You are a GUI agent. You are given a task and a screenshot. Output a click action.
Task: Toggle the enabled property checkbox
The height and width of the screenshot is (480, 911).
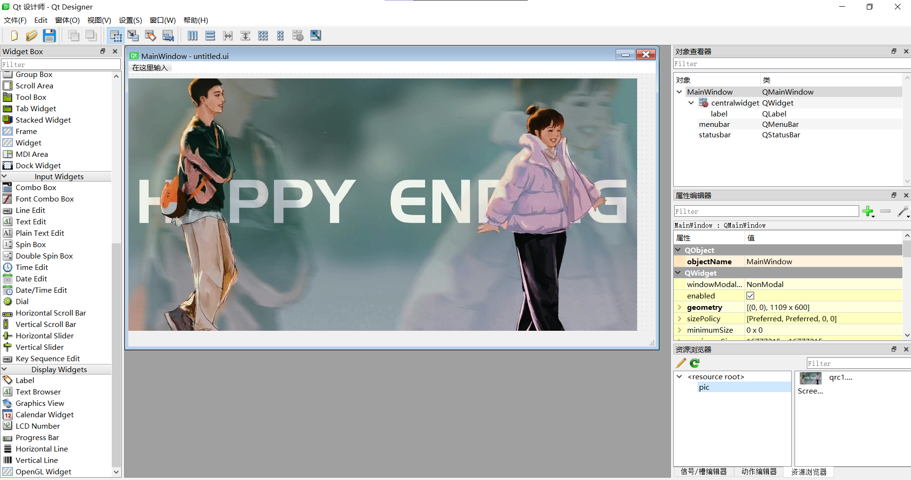750,296
